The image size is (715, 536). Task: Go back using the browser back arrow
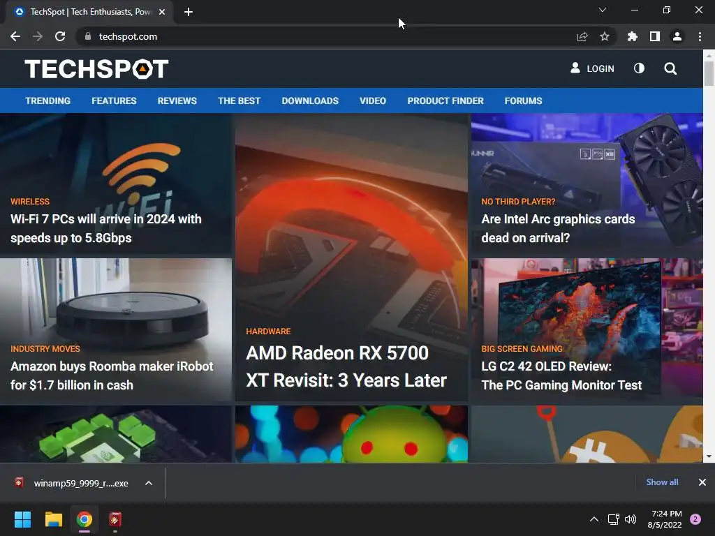click(15, 36)
